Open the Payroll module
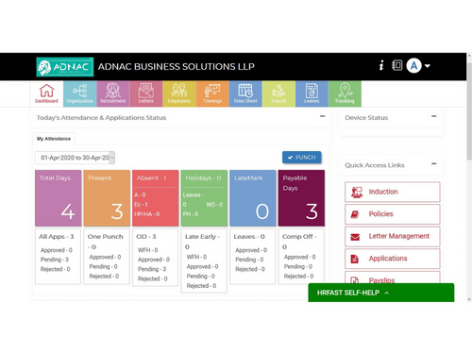Image resolution: width=472 pixels, height=354 pixels. pos(278,93)
